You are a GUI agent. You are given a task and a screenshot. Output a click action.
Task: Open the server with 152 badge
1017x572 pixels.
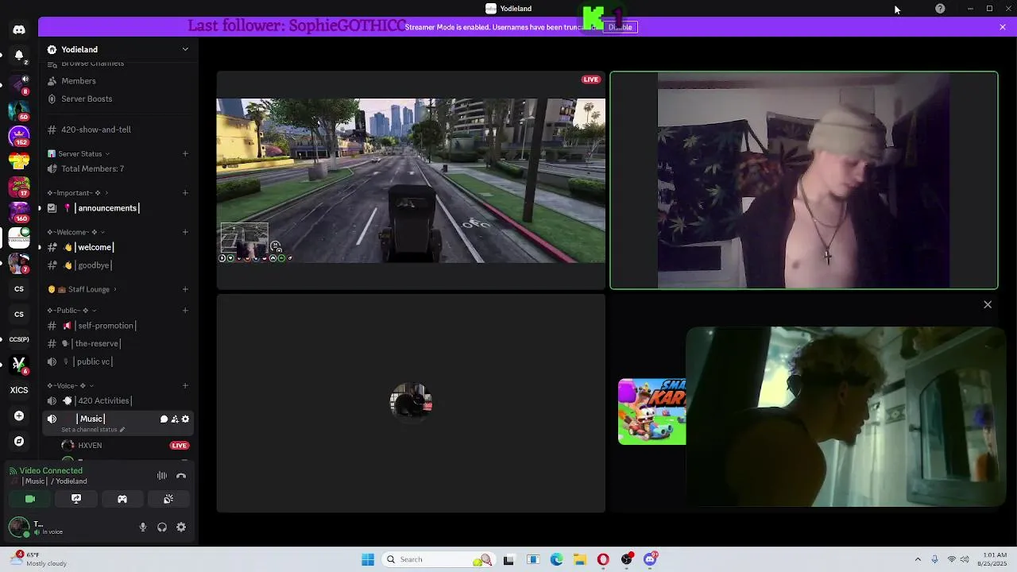[19, 136]
